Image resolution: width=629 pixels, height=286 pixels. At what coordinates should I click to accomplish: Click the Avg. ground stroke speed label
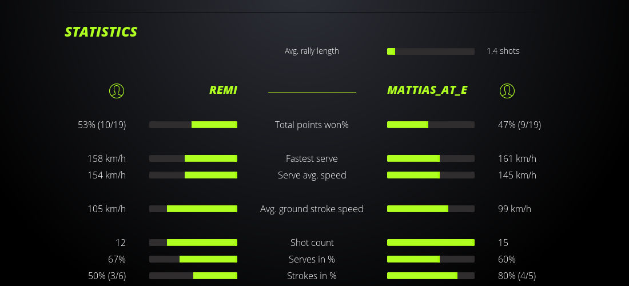click(x=312, y=209)
